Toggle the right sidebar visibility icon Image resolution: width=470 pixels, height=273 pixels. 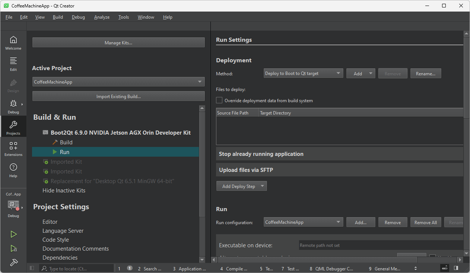click(456, 268)
